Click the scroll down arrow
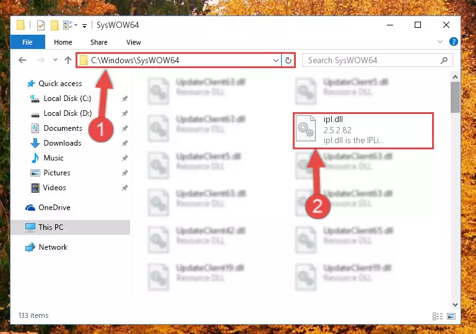The width and height of the screenshot is (476, 334). point(455,304)
